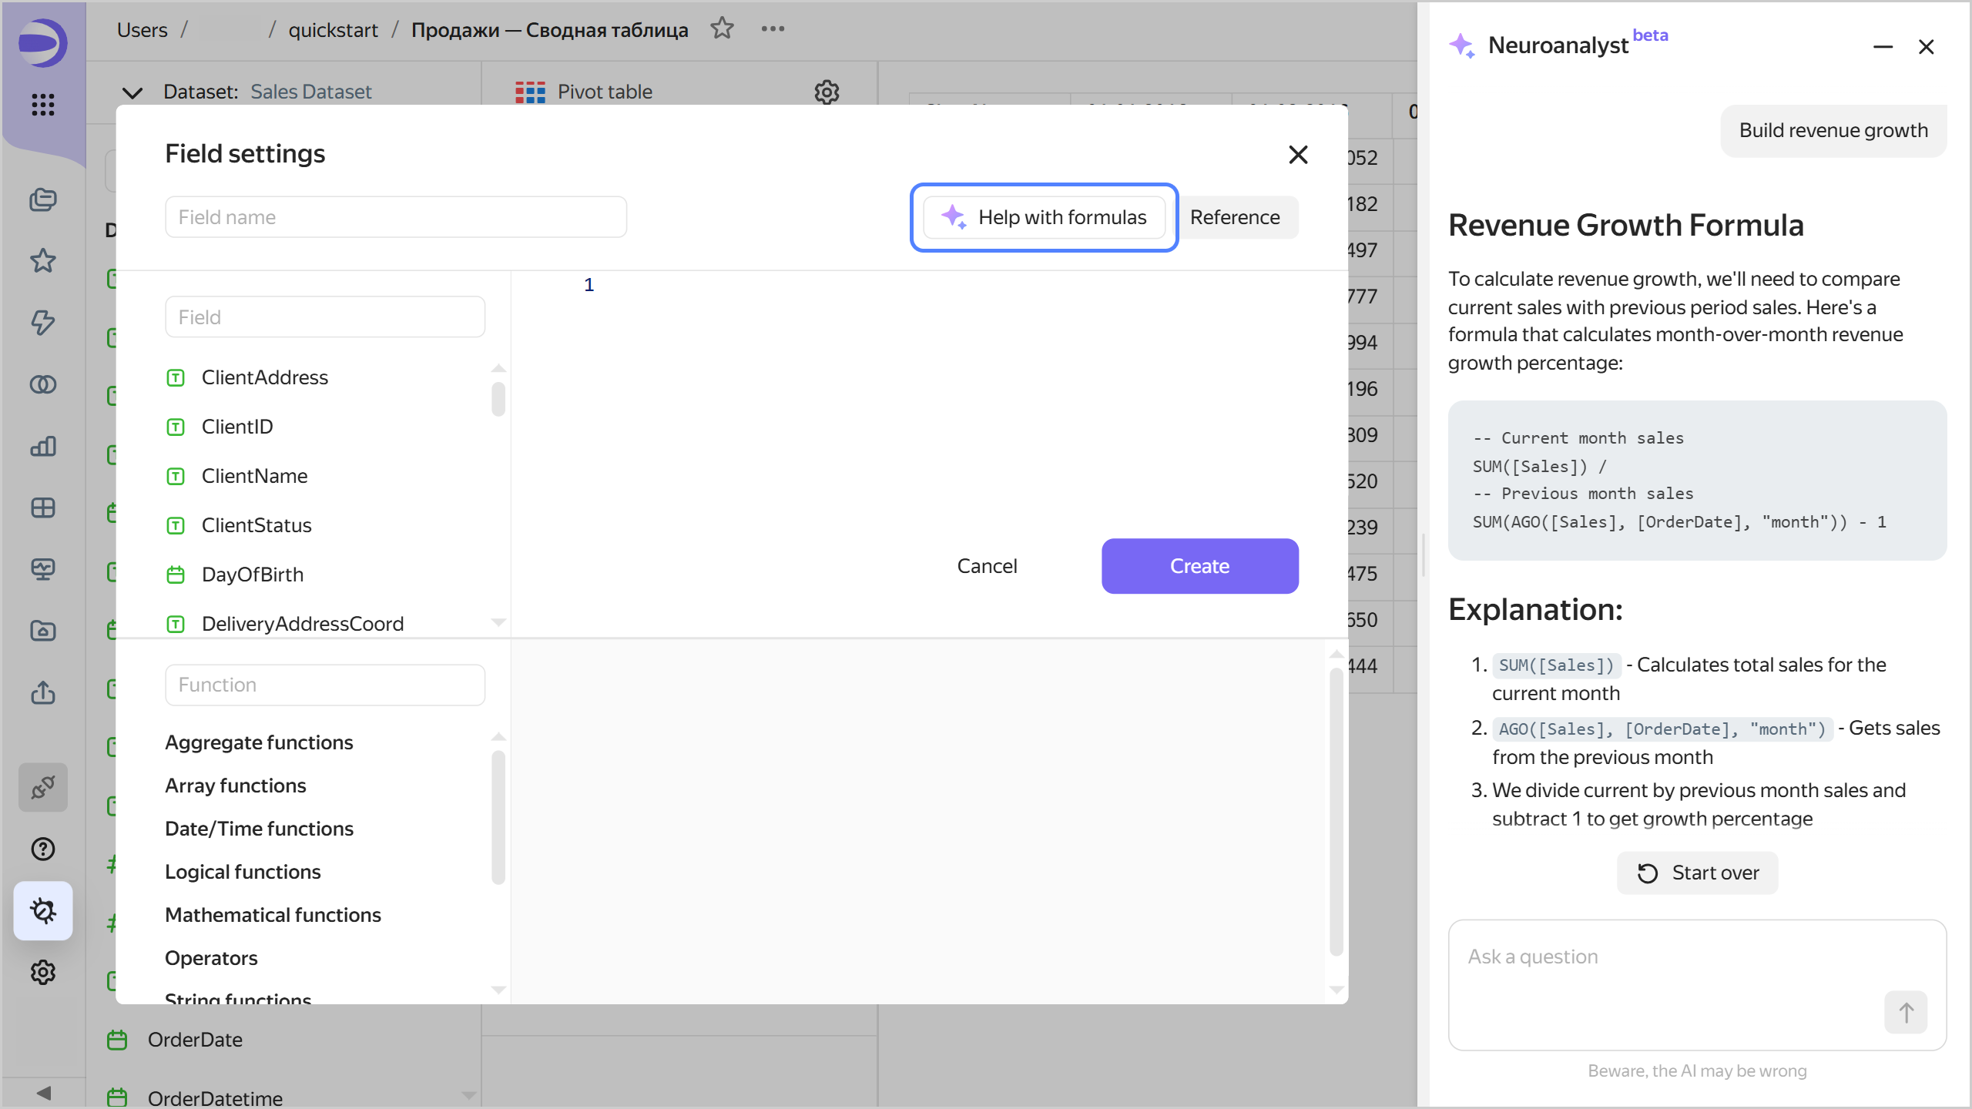Minimize the Neuroanalyst panel
Image resolution: width=1972 pixels, height=1109 pixels.
tap(1883, 47)
